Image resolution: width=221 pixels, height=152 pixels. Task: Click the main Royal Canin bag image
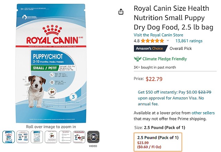[x=51, y=63]
